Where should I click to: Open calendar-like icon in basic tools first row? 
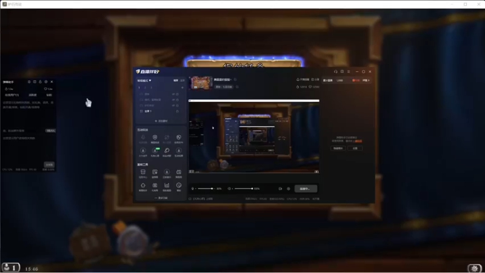tap(179, 173)
